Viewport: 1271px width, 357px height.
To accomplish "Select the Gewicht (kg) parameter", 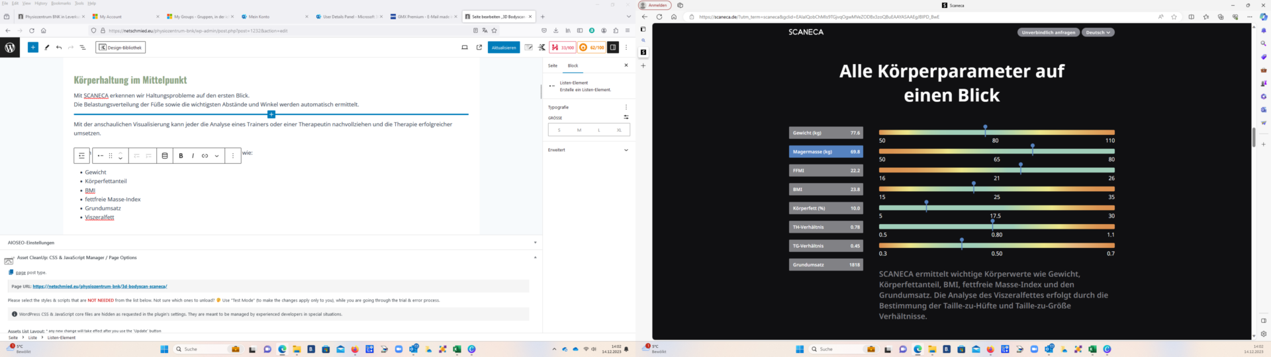I will (825, 133).
